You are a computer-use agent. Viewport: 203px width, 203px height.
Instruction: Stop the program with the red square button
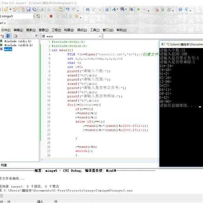(x=51, y=16)
